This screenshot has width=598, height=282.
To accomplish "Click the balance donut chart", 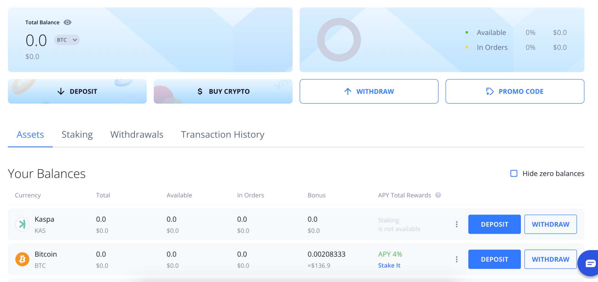I will 339,40.
